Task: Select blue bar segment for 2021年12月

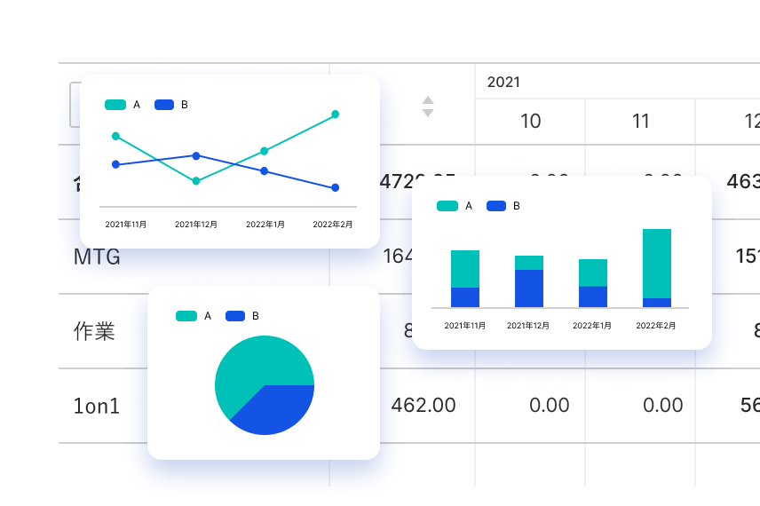Action: click(x=529, y=289)
